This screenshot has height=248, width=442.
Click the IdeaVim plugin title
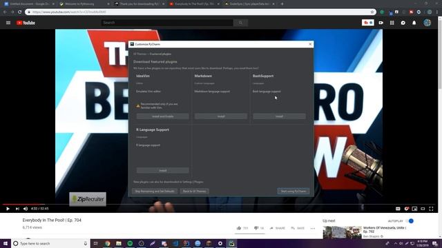tap(143, 76)
